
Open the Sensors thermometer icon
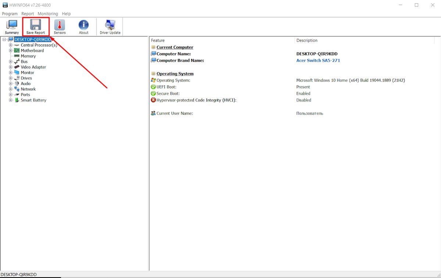click(60, 27)
